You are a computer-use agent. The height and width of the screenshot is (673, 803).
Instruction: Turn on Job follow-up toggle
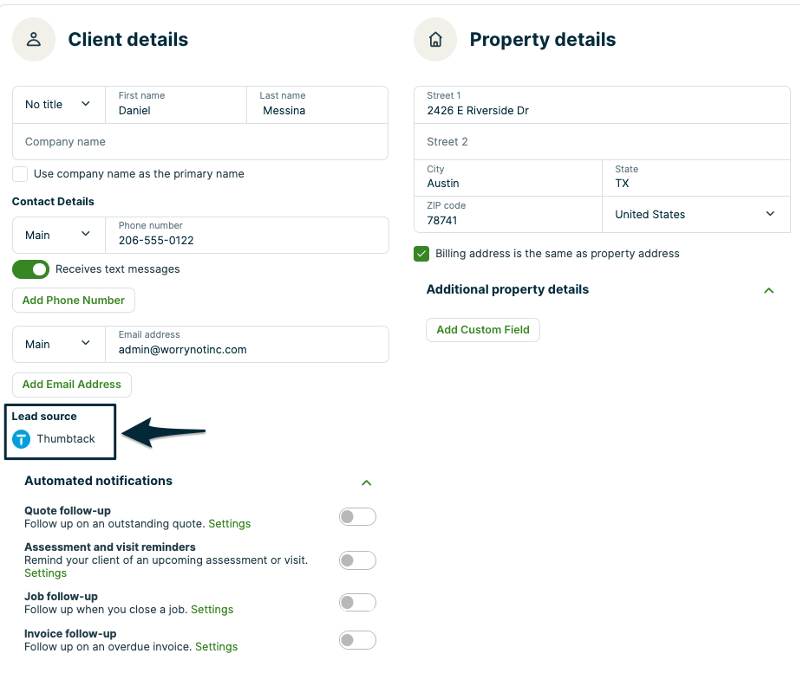(x=357, y=603)
